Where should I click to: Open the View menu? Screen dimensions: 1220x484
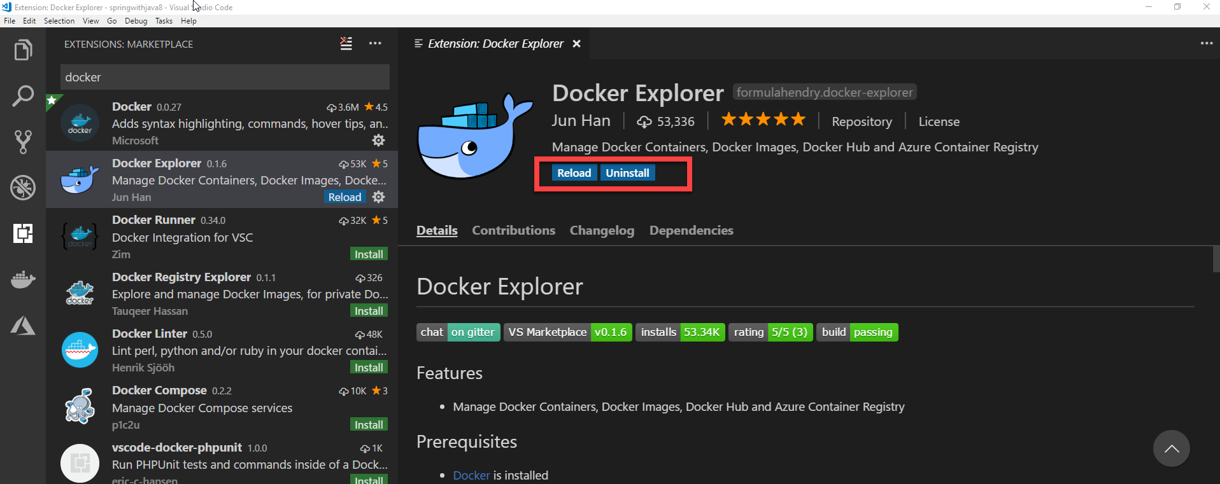point(91,21)
